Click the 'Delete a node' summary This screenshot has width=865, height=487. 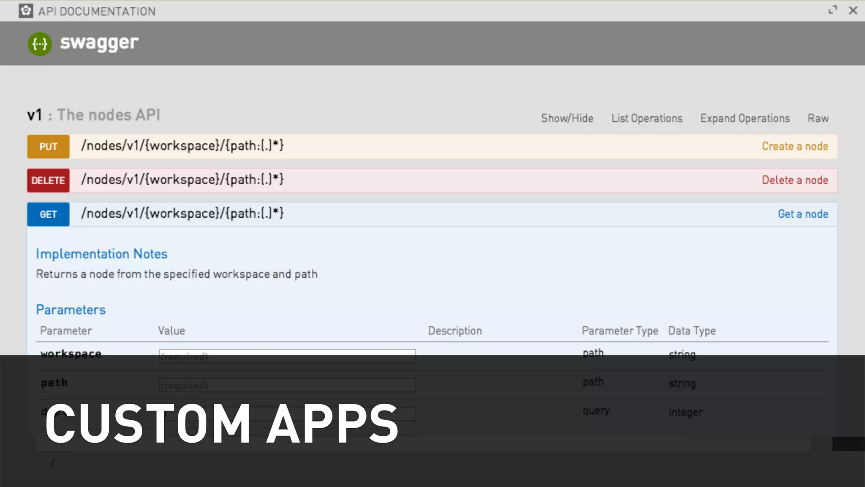795,180
